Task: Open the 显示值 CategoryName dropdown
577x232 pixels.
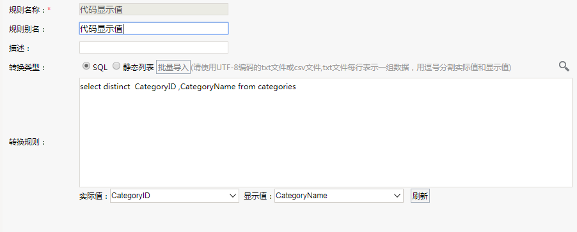Action: pos(338,196)
